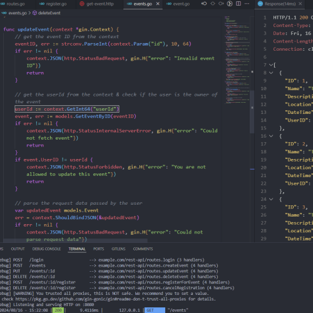Open the COMMENTS panel tab
The image size is (313, 313).
coord(143,249)
